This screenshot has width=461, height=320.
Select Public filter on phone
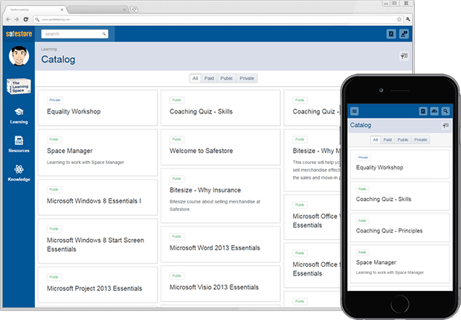pos(403,140)
